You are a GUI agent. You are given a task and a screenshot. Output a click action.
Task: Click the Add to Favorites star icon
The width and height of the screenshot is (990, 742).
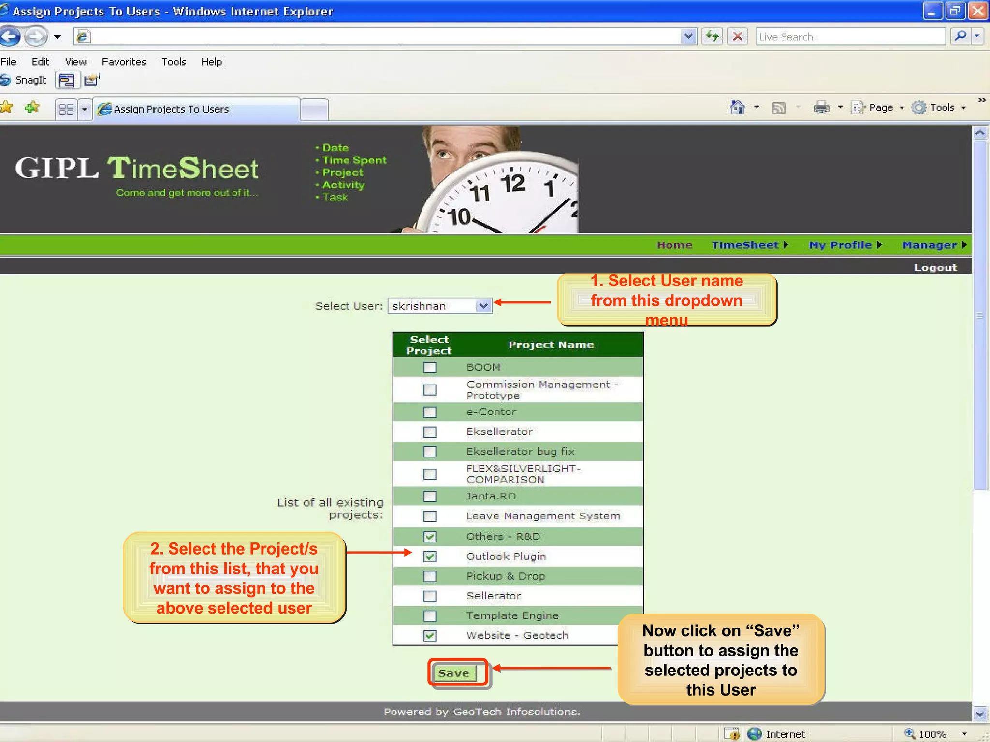pos(32,107)
